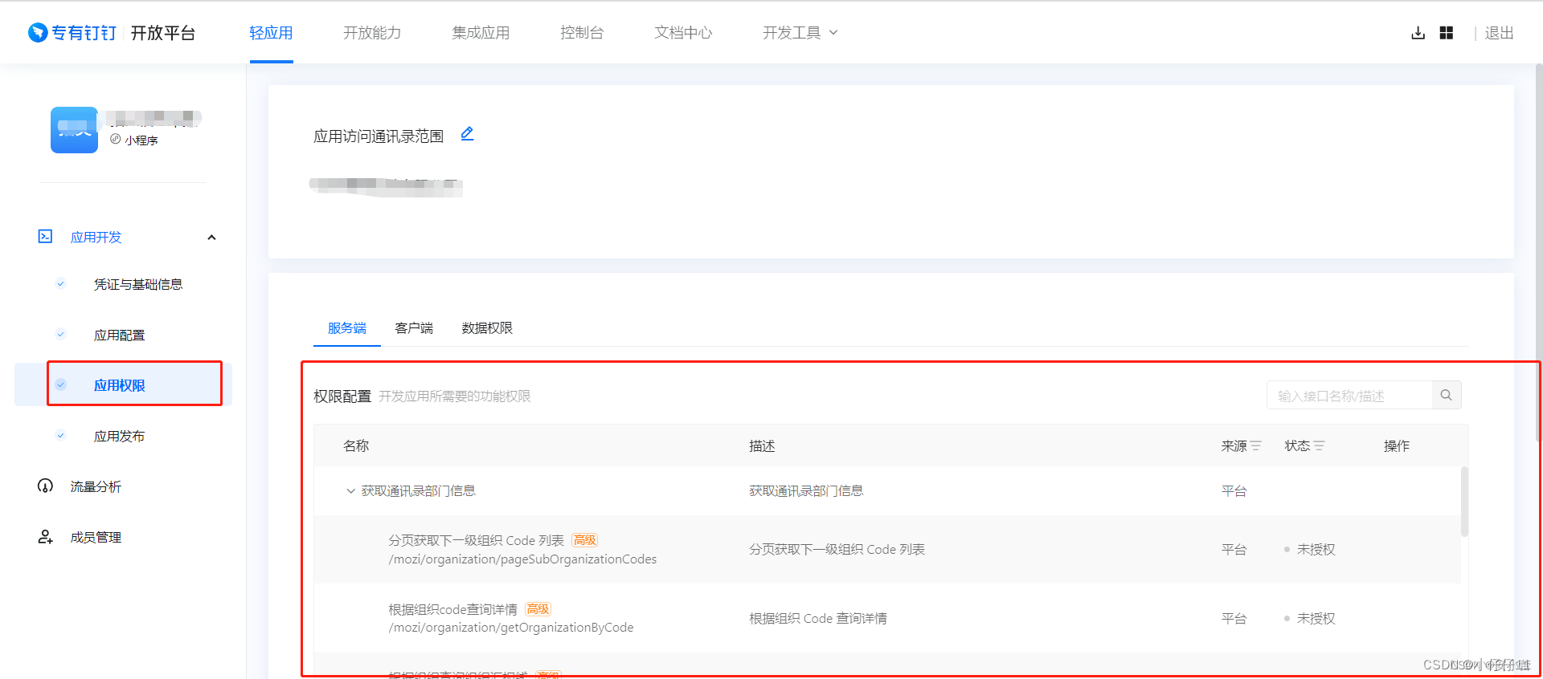Click the 应用开发 terminal icon
The image size is (1543, 679).
(x=45, y=236)
